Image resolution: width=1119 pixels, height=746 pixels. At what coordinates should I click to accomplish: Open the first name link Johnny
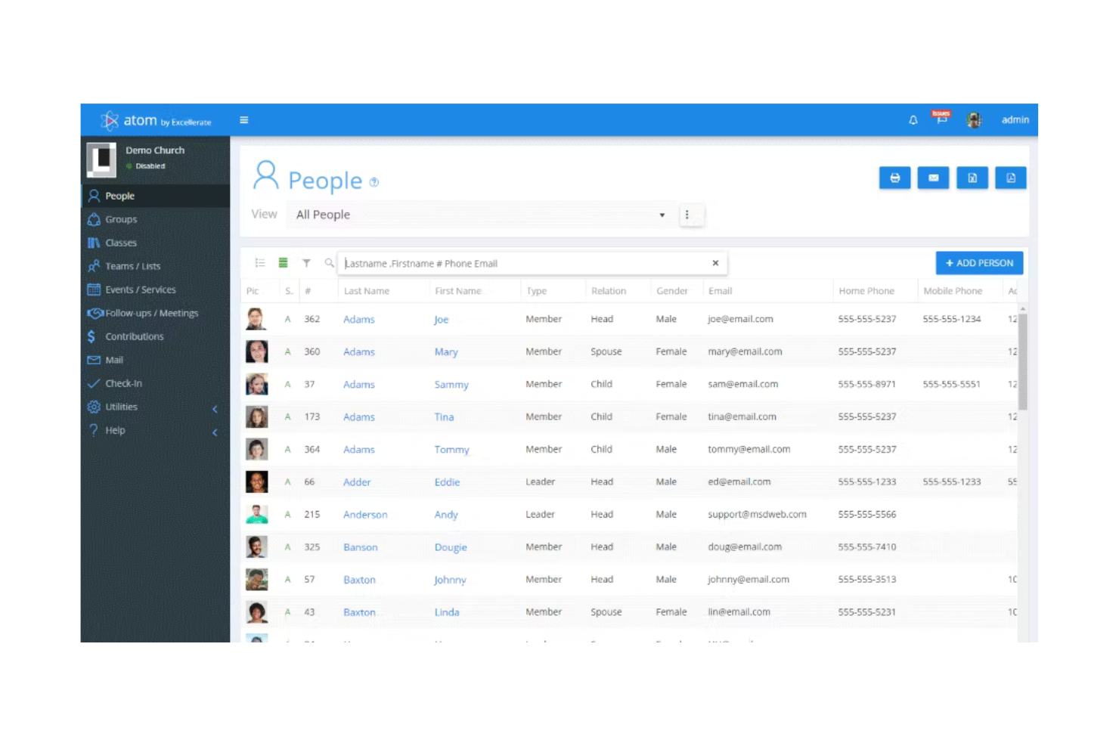coord(450,580)
